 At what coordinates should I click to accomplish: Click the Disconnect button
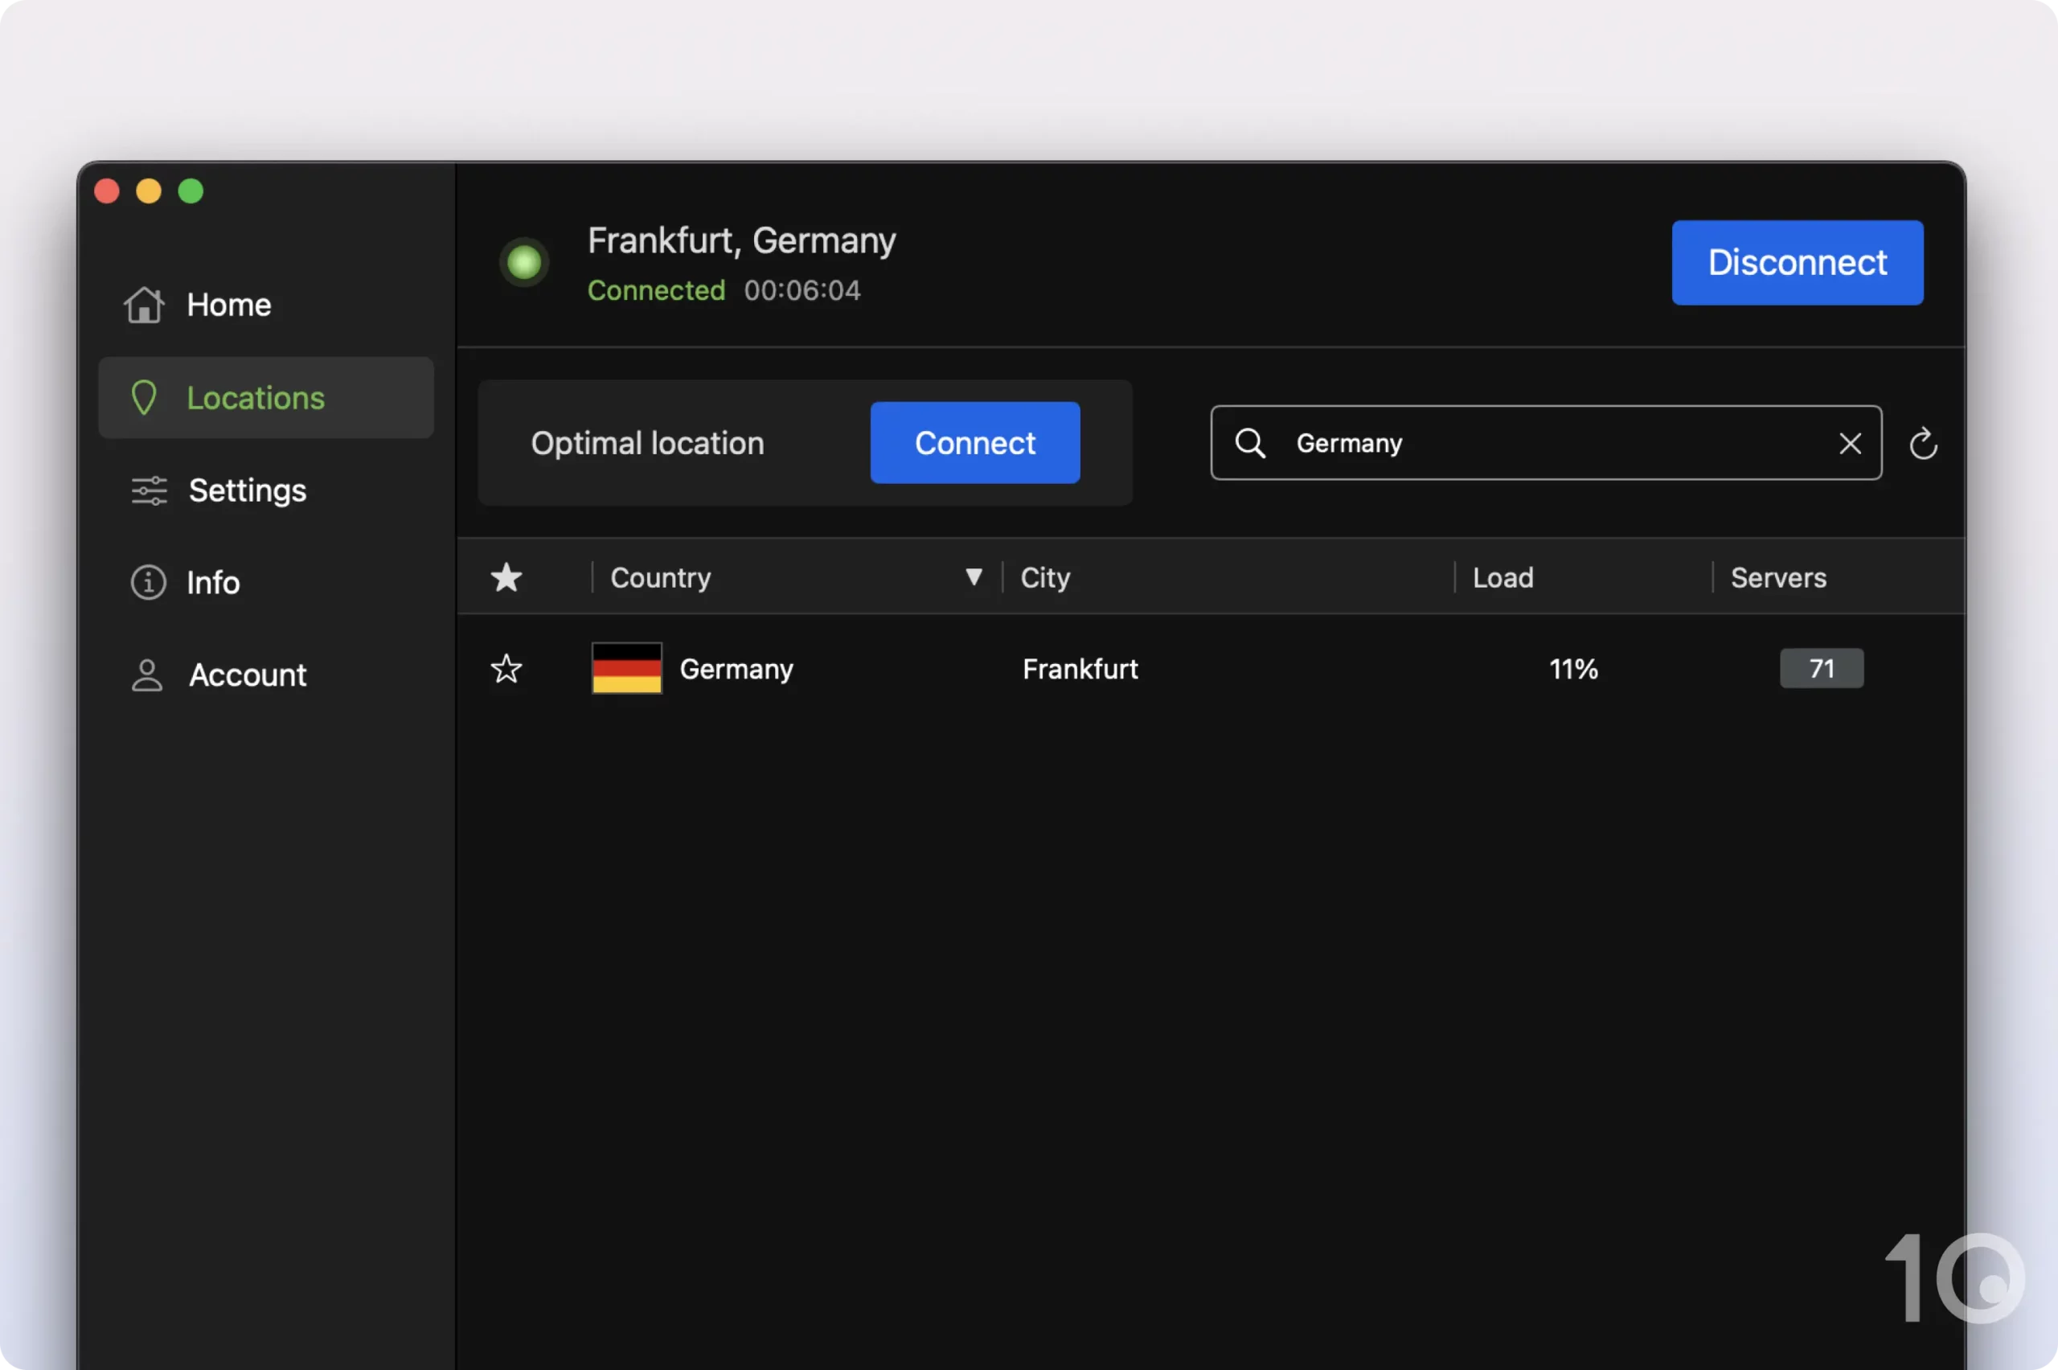point(1797,261)
